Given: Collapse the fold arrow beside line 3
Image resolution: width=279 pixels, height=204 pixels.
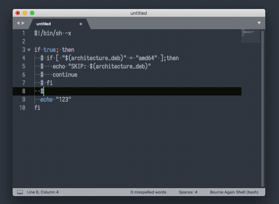Looking at the screenshot, I should coord(29,50).
